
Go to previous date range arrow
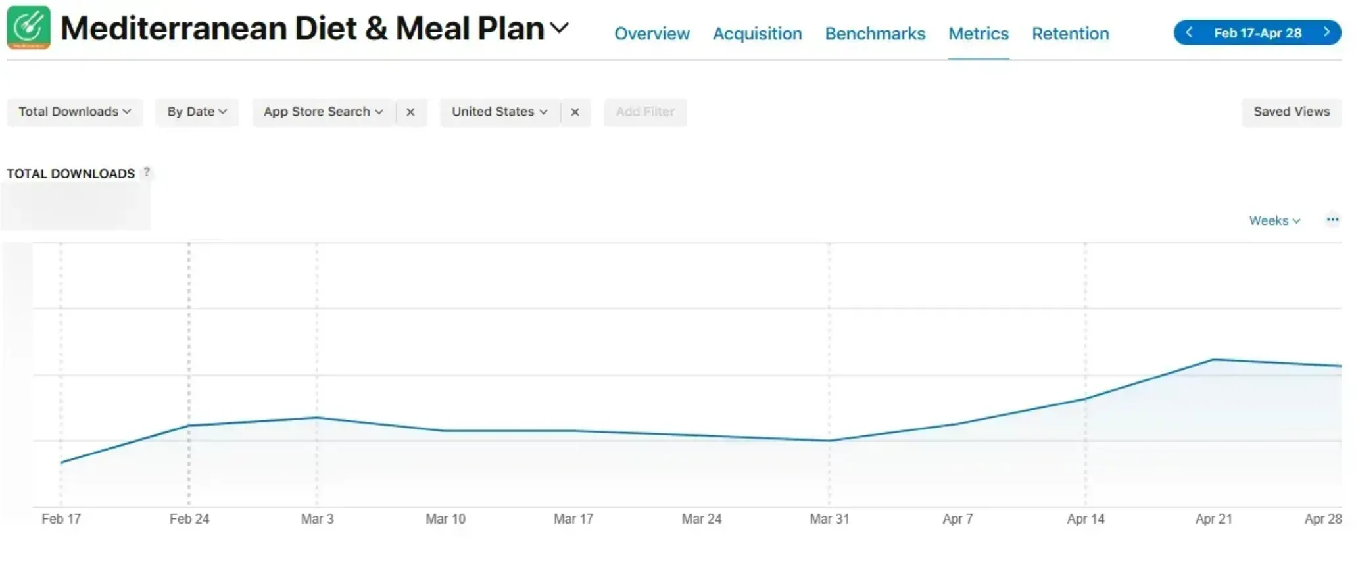[x=1189, y=32]
